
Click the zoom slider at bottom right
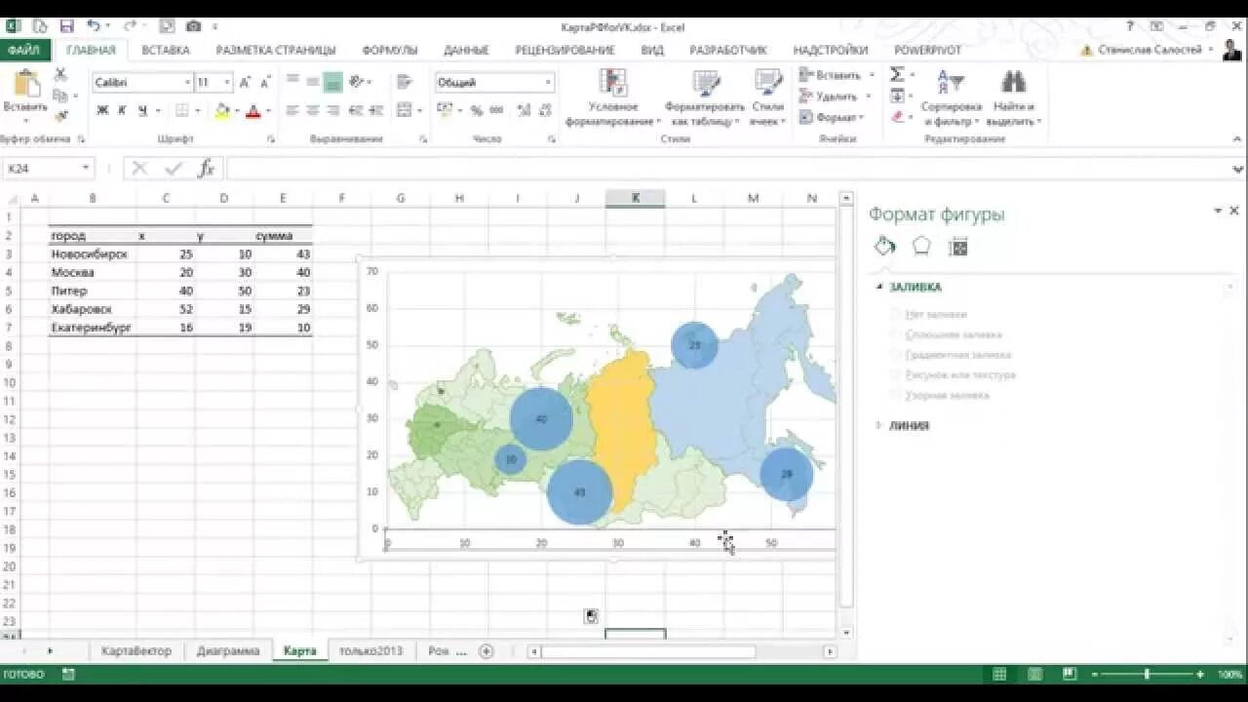1147,674
